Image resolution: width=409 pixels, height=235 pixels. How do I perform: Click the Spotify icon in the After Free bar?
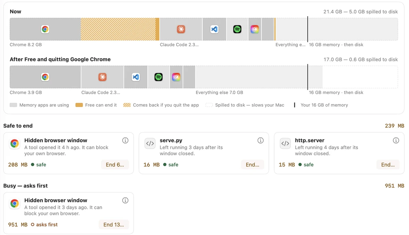(x=158, y=77)
